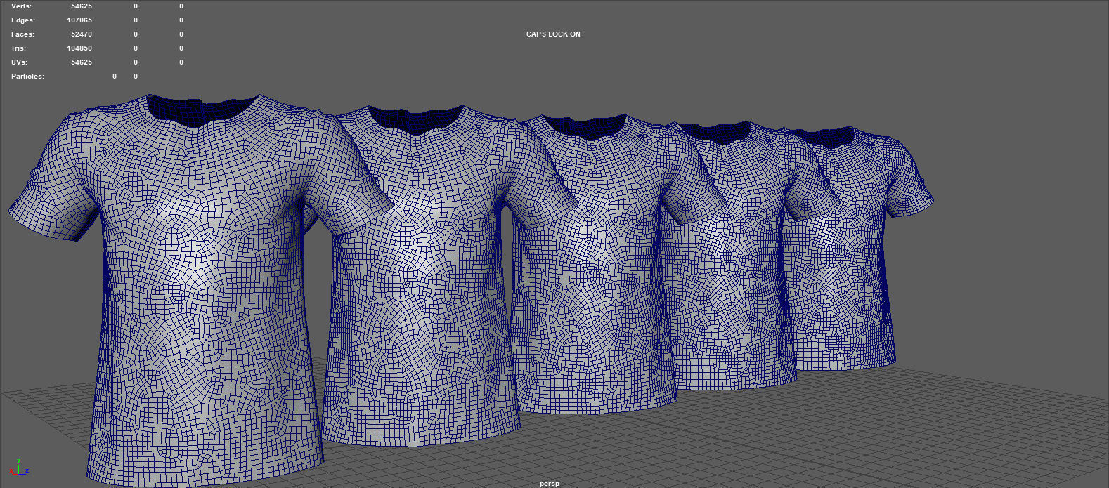
Task: Click the "CAPS LOCK ON" viewport message
Action: [553, 34]
